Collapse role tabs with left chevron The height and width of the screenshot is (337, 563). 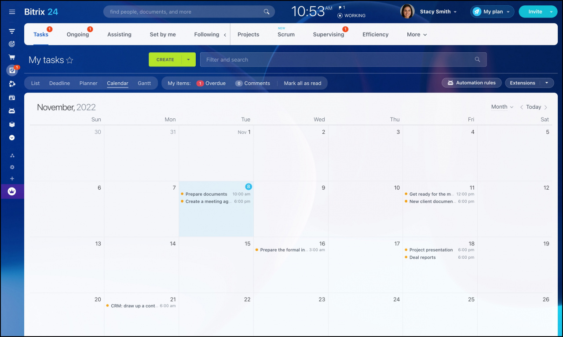point(225,35)
